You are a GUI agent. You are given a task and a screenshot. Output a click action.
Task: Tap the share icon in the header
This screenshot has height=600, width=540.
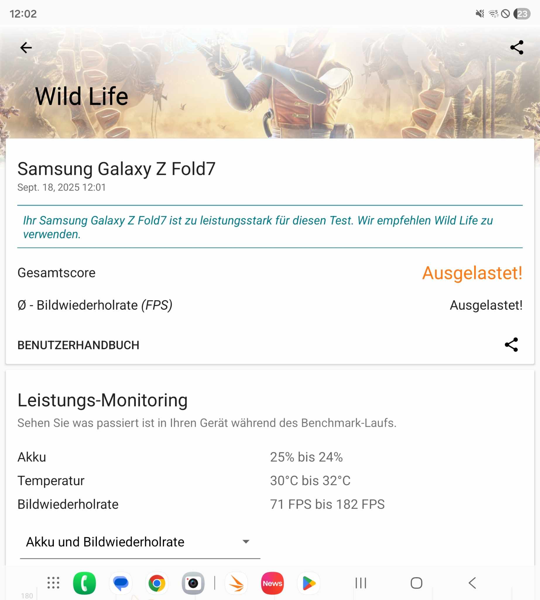coord(517,47)
